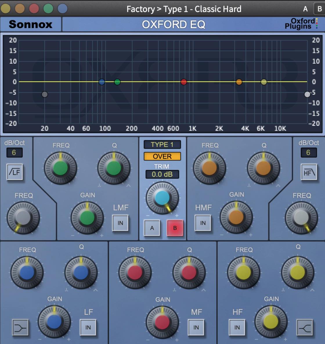
Task: Switch HF band shelf shape icon
Action: (305, 327)
